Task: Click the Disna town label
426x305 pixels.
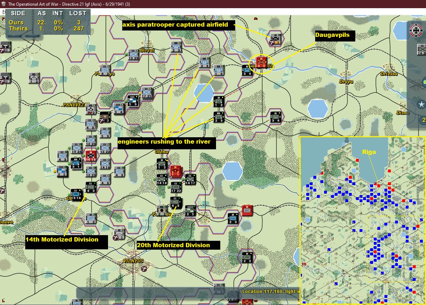Action: click(403, 112)
